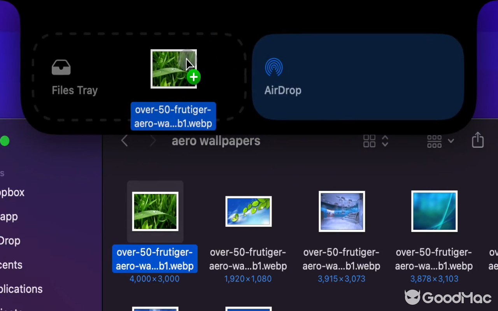The width and height of the screenshot is (498, 311).
Task: Select Dropbox in the sidebar
Action: click(12, 192)
